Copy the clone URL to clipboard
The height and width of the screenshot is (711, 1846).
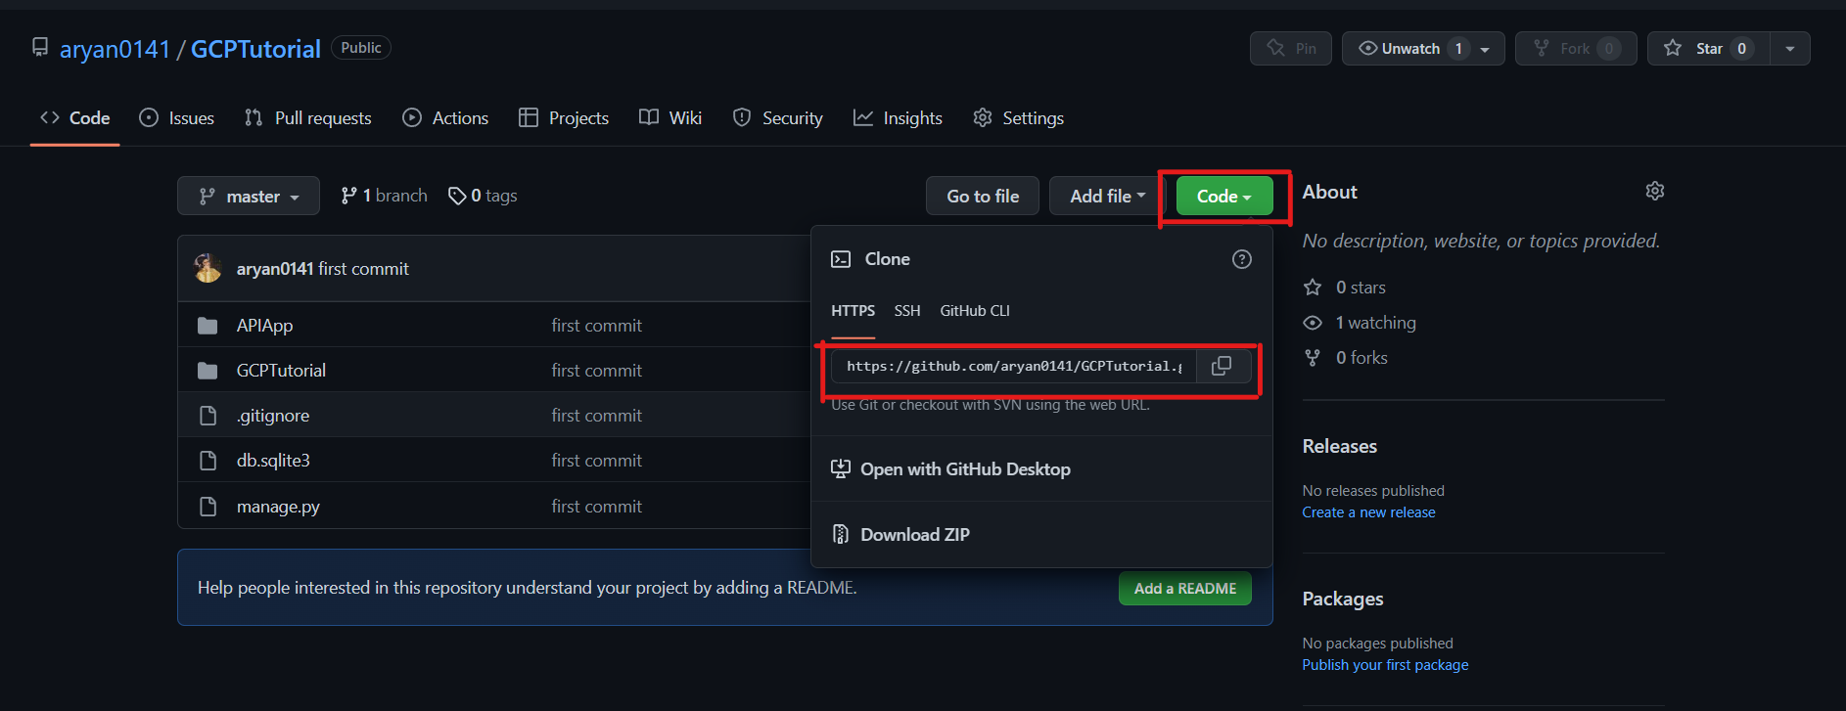coord(1222,366)
